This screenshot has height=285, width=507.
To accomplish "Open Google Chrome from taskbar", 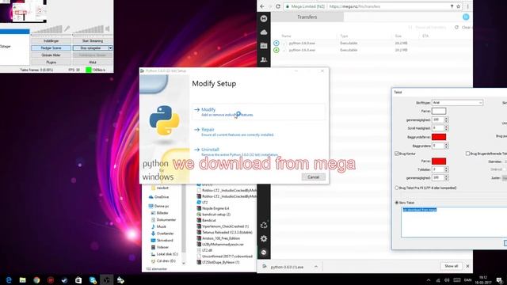I will pyautogui.click(x=36, y=279).
